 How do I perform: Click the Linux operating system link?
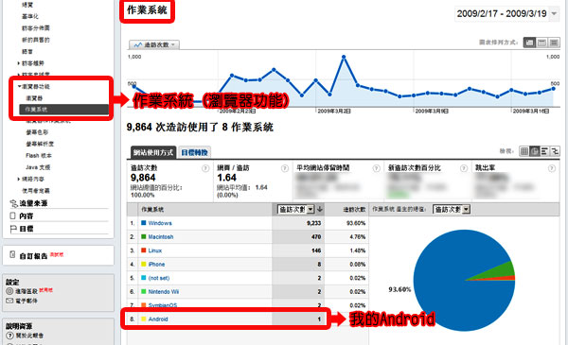[x=155, y=250]
